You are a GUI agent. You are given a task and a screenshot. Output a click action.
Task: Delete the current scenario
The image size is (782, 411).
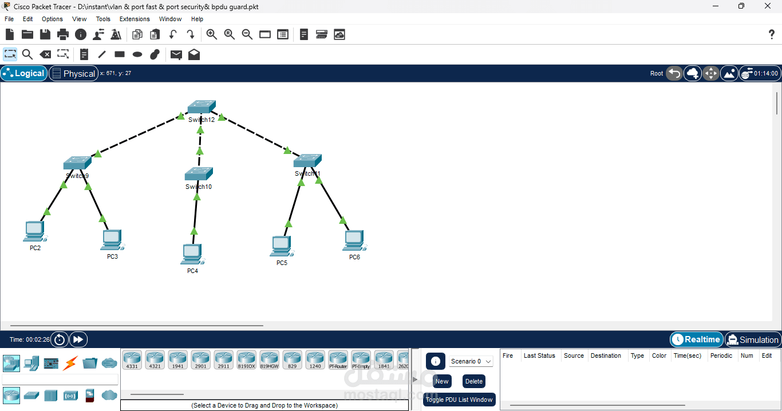(x=473, y=381)
